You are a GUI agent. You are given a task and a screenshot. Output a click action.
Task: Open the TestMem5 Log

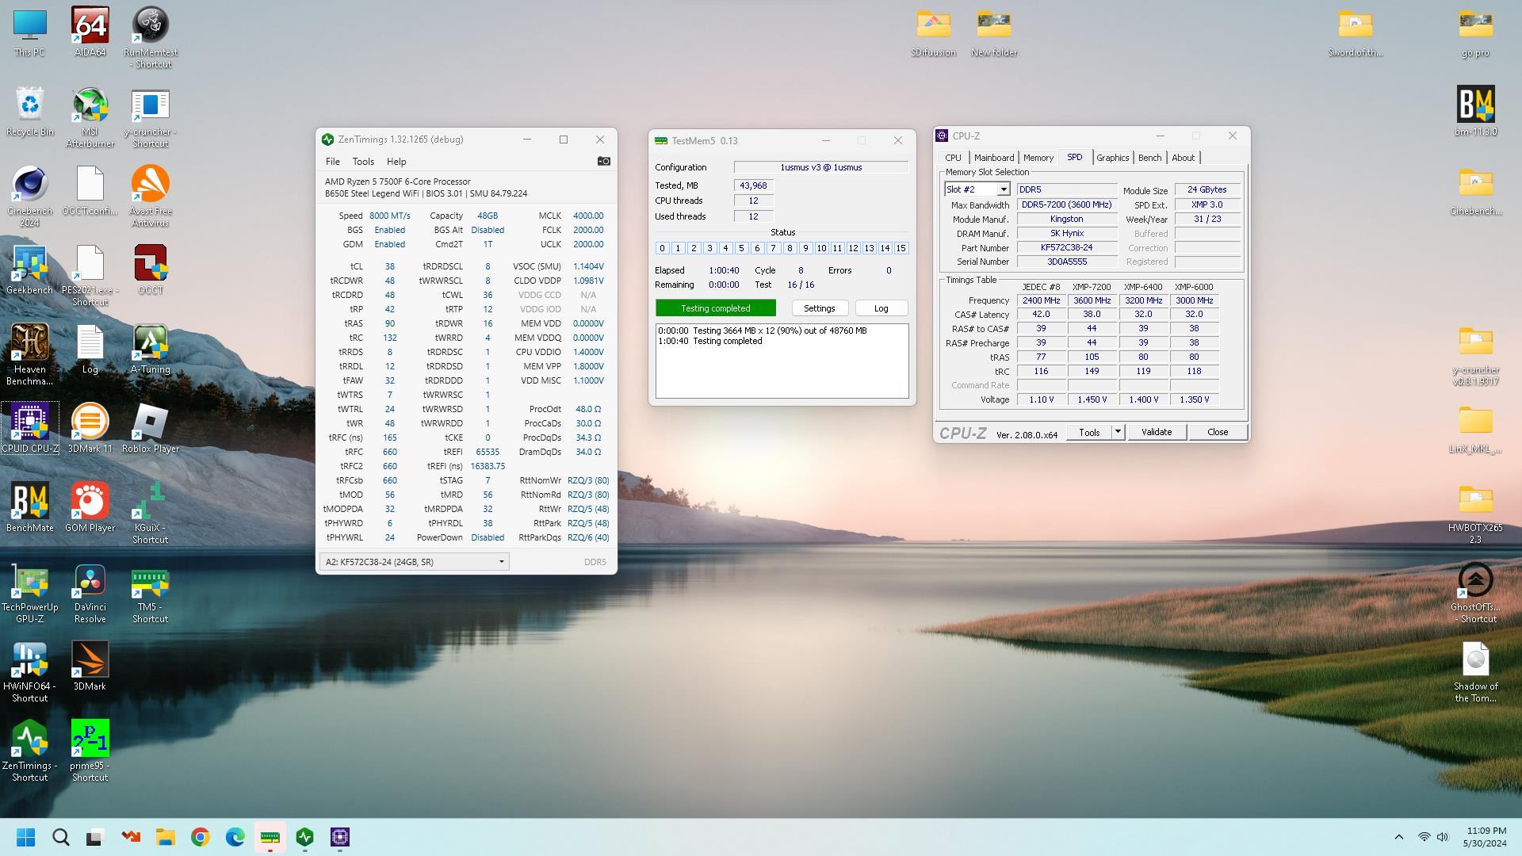[x=881, y=308]
